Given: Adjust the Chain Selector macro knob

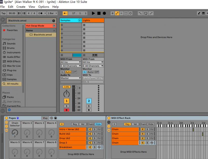Looking at the screenshot, I should 15,133.
